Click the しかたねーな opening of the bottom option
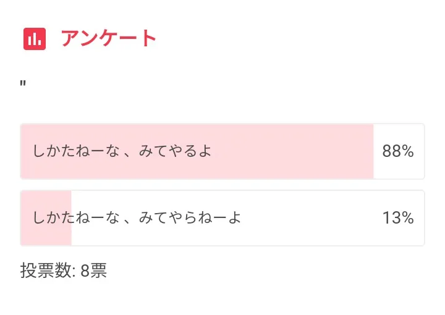The image size is (445, 315). point(76,217)
